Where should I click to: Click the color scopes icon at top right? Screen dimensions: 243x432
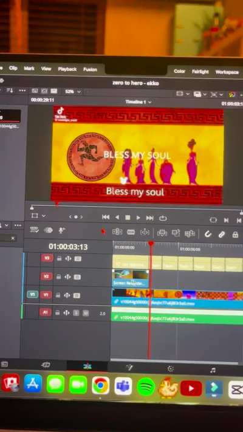point(232,95)
